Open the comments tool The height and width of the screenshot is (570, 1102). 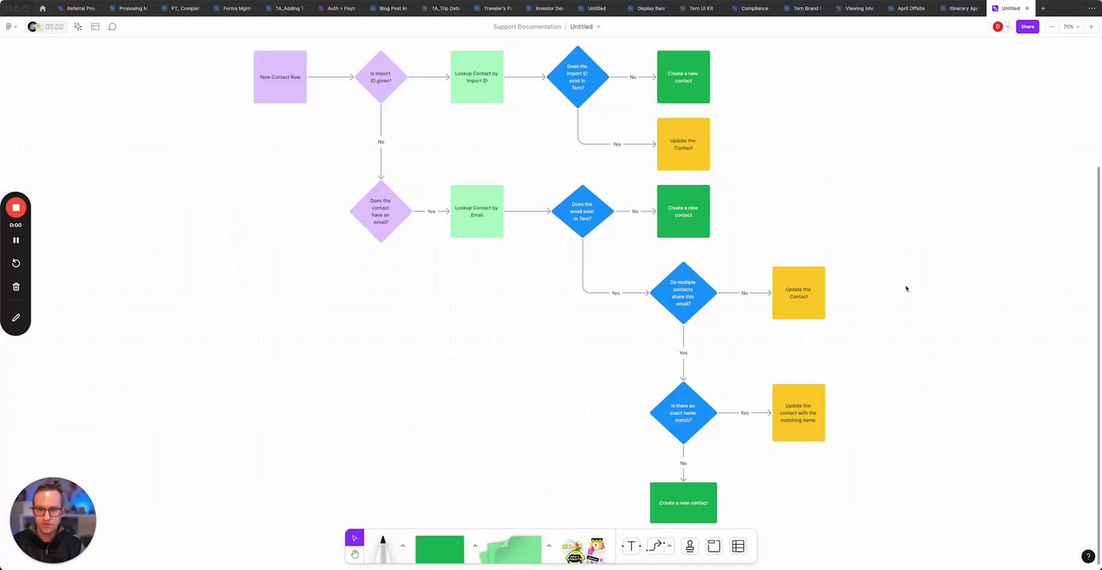point(112,27)
